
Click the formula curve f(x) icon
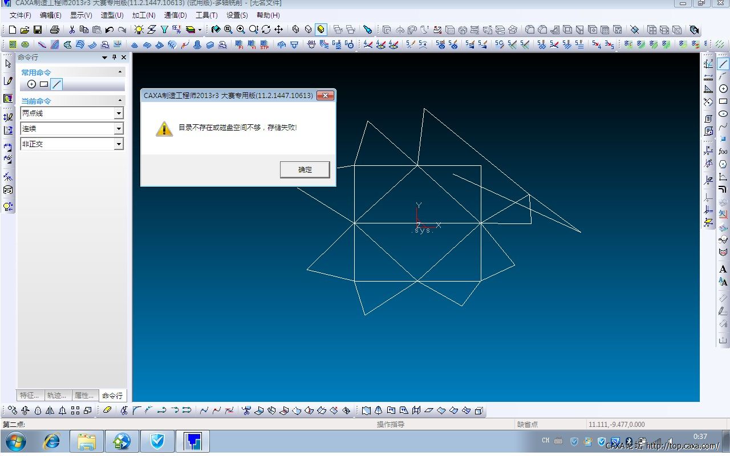[x=723, y=152]
